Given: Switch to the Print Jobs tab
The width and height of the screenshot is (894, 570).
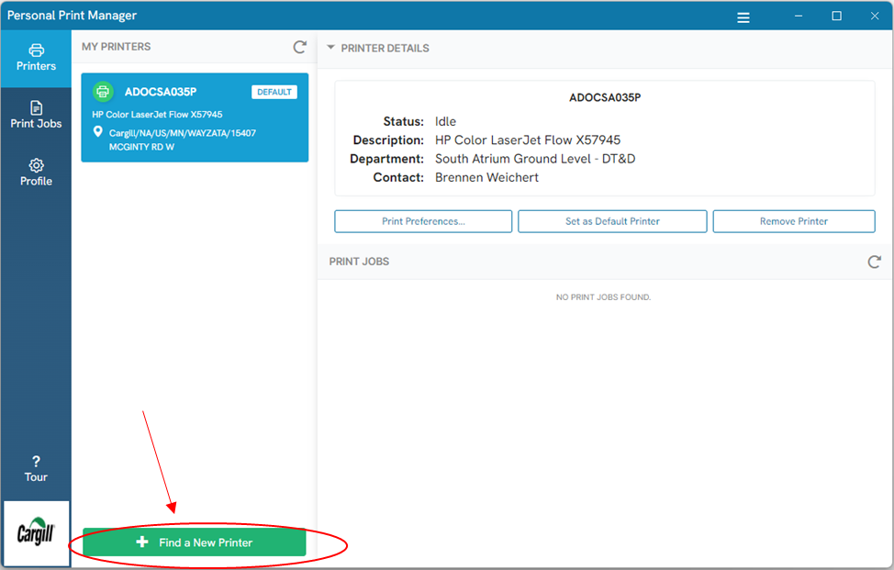Looking at the screenshot, I should (36, 115).
